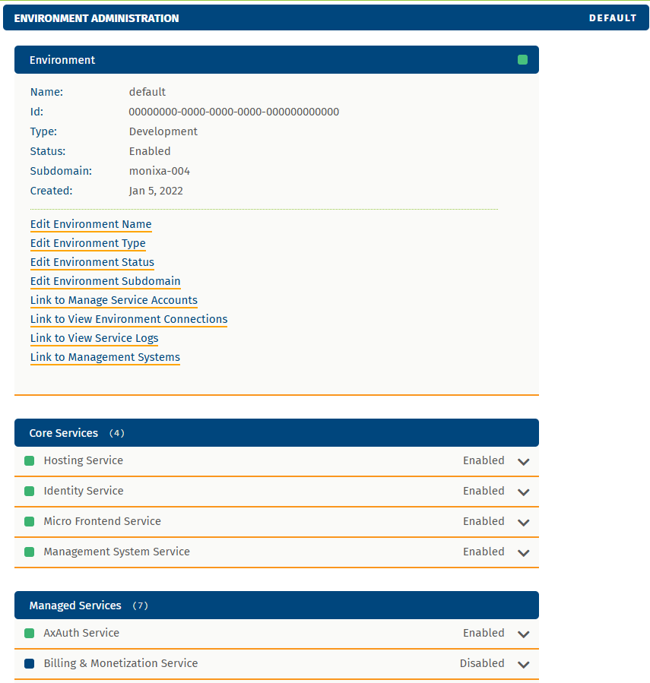The width and height of the screenshot is (650, 683).
Task: Open Edit Environment Name link
Action: point(90,224)
